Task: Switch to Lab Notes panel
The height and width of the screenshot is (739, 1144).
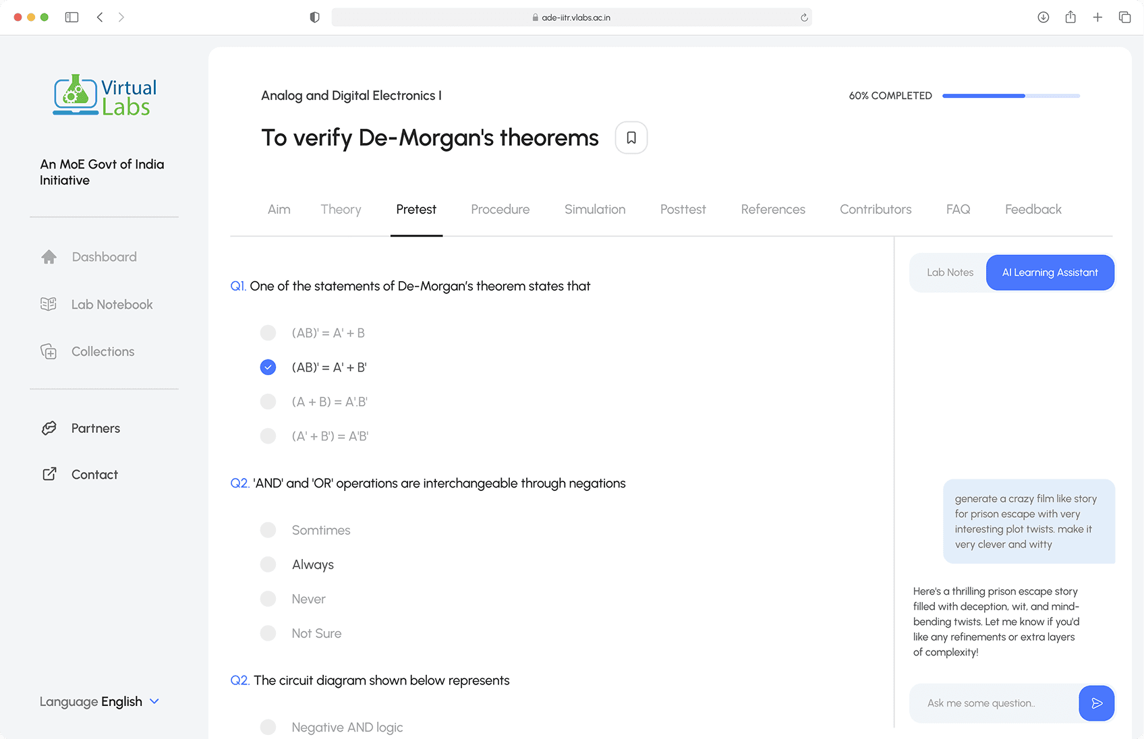Action: tap(950, 272)
